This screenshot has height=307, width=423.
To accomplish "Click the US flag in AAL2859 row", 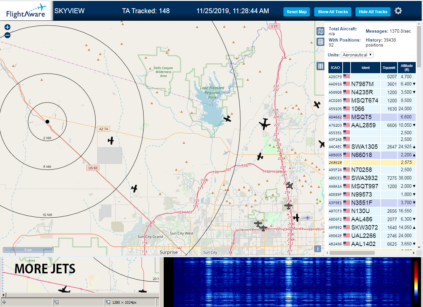I will [347, 125].
